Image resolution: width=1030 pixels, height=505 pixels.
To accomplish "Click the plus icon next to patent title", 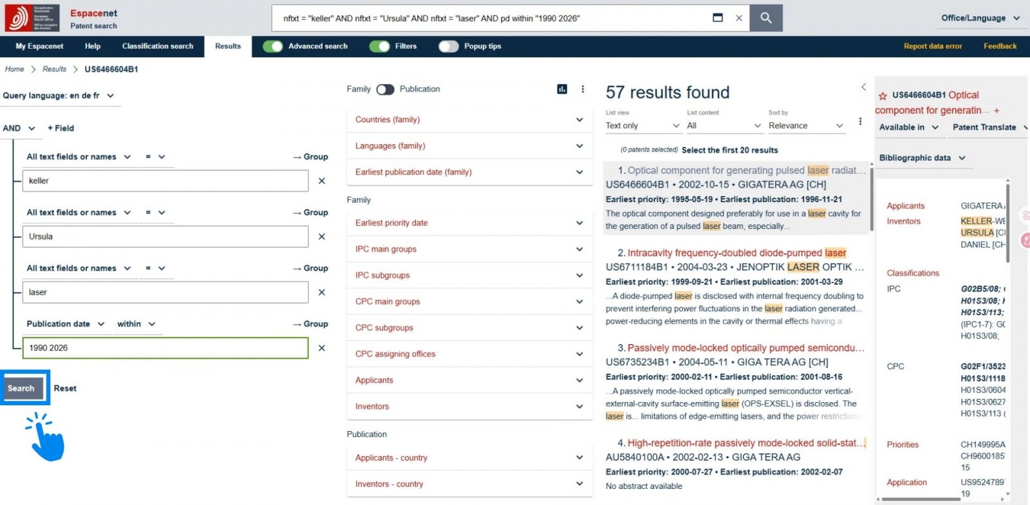I will point(997,111).
